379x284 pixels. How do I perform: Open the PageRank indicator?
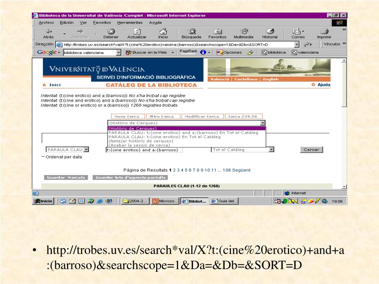click(x=188, y=52)
